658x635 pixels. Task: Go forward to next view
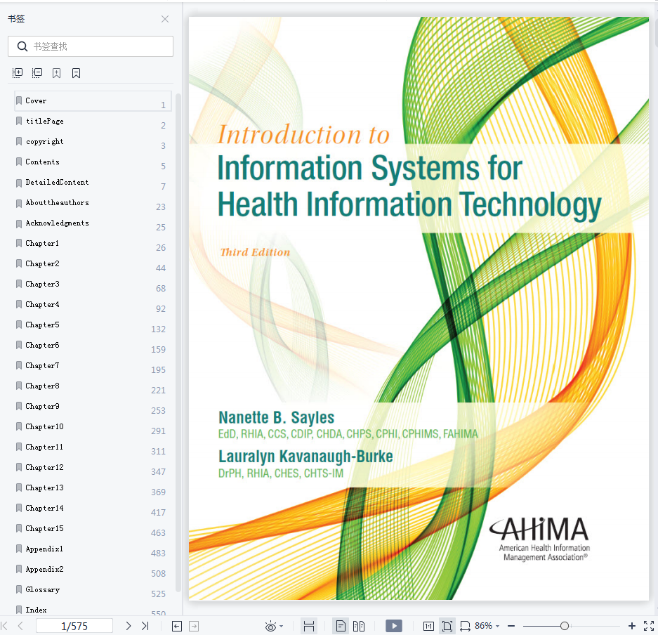click(194, 627)
